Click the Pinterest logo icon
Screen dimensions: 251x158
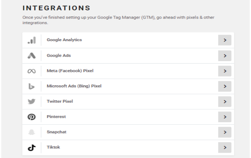tap(32, 117)
